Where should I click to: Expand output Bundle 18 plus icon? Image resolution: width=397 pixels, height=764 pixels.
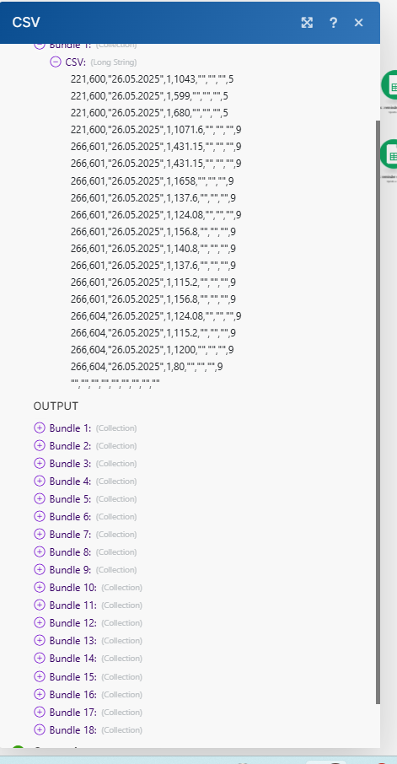point(40,729)
